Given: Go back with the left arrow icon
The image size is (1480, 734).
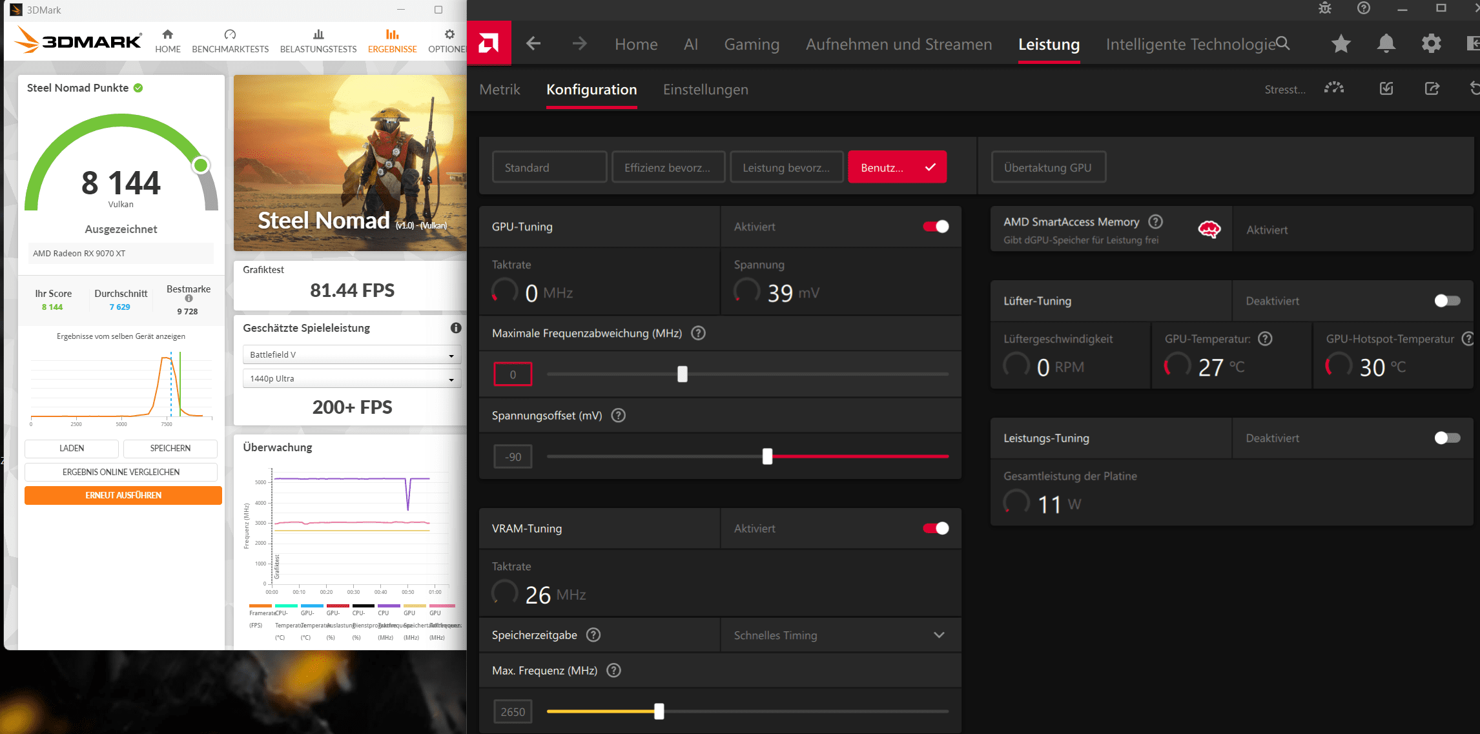Looking at the screenshot, I should coord(533,44).
